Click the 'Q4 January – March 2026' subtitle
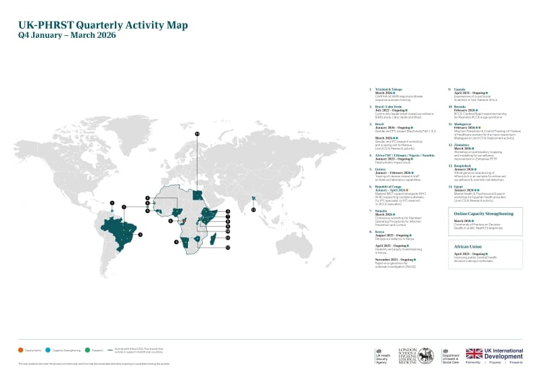Image resolution: width=541 pixels, height=383 pixels. click(67, 35)
